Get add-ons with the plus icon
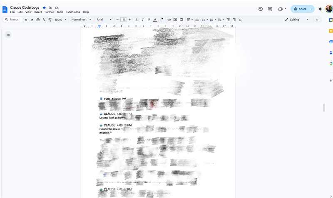The height and width of the screenshot is (198, 333). coord(331,81)
